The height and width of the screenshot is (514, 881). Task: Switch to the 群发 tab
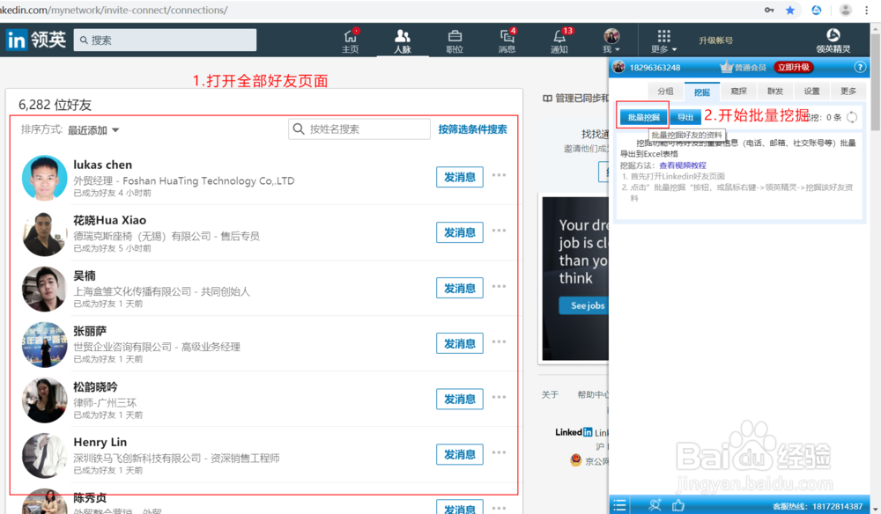(x=774, y=92)
